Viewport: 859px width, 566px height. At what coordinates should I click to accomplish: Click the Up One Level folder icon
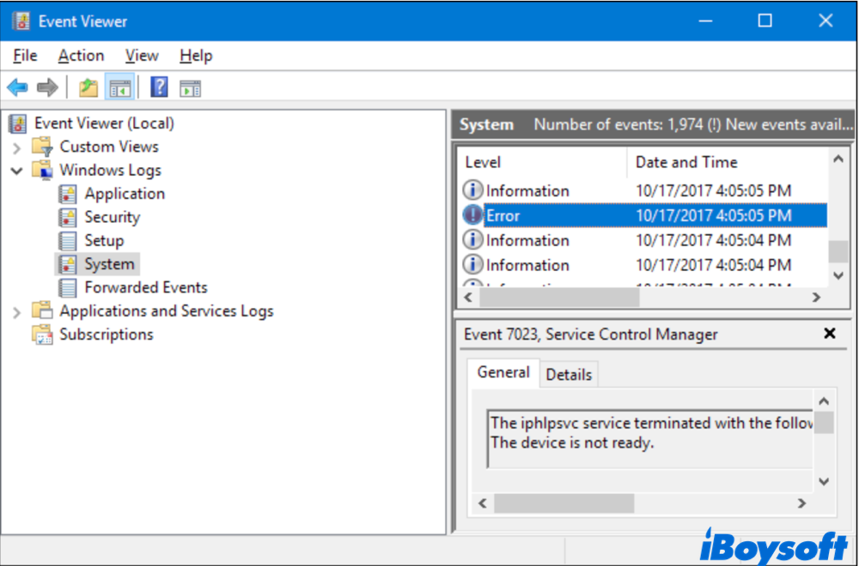point(88,87)
